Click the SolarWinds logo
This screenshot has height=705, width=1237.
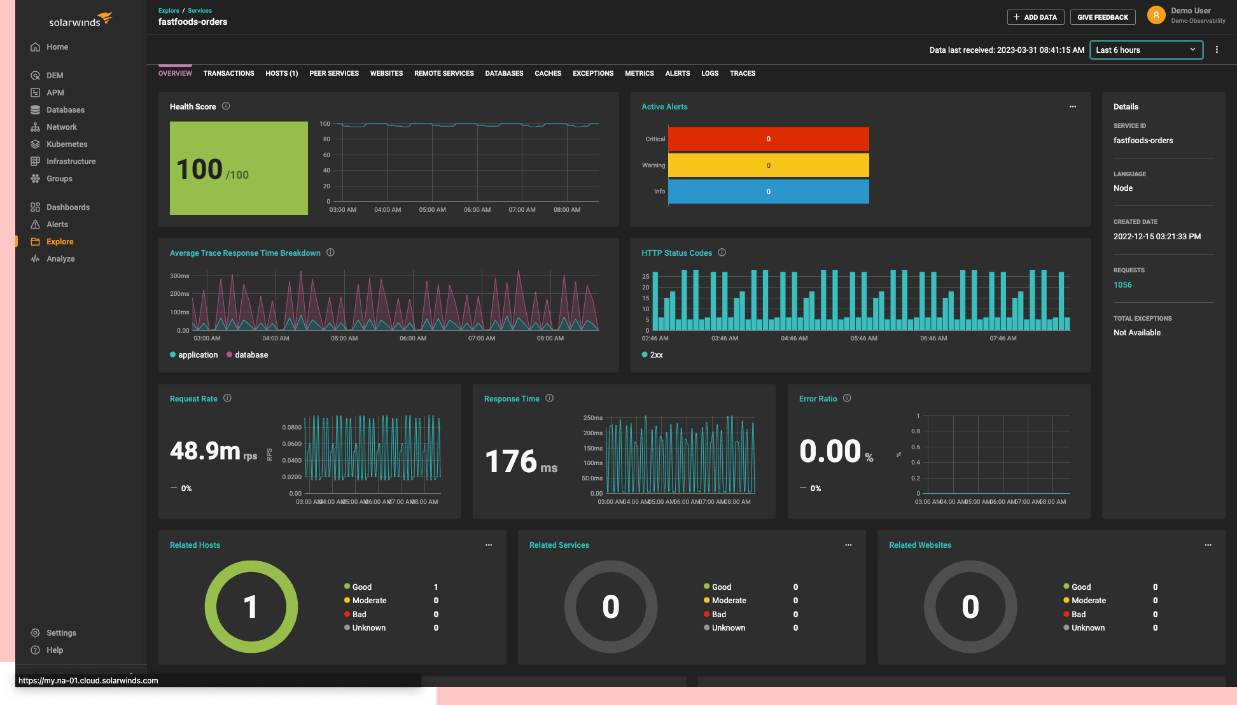click(x=81, y=20)
